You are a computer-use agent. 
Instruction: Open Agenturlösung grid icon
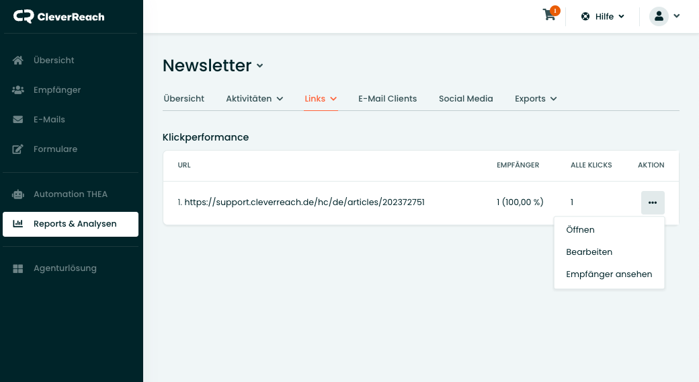pyautogui.click(x=18, y=268)
